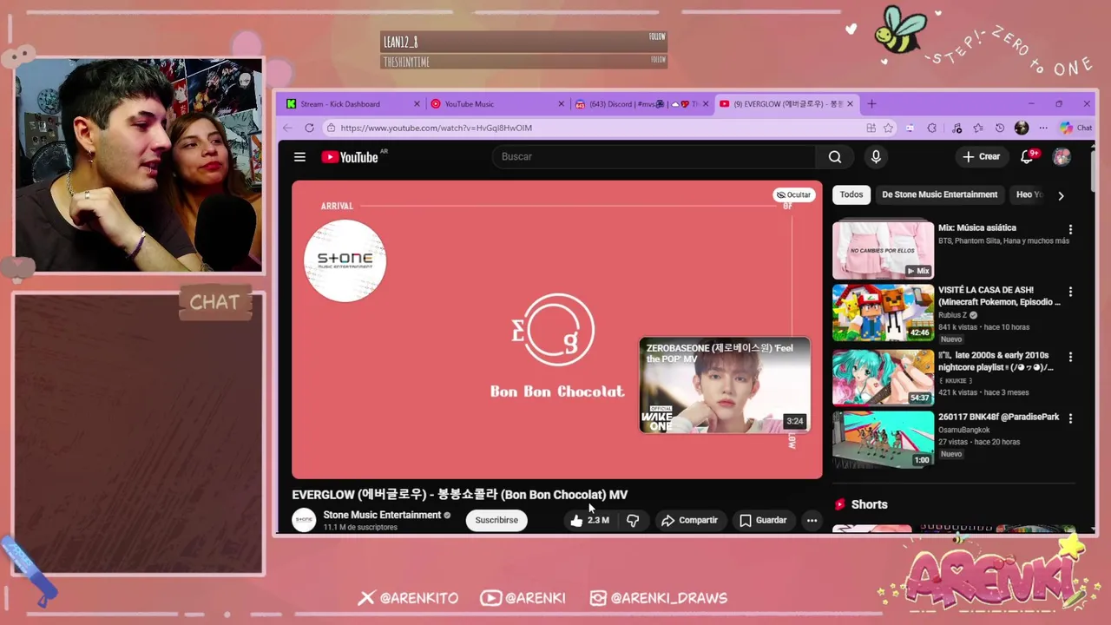The image size is (1111, 625).
Task: Open YouTube notifications bell
Action: click(1027, 157)
